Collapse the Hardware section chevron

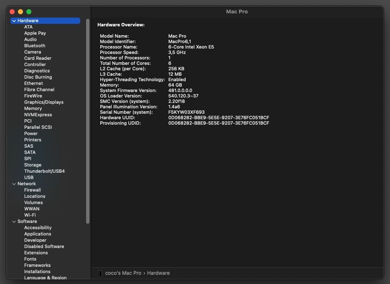point(14,21)
